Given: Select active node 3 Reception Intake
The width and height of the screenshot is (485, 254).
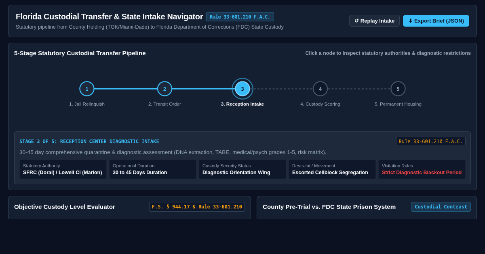Looking at the screenshot, I should point(242,89).
